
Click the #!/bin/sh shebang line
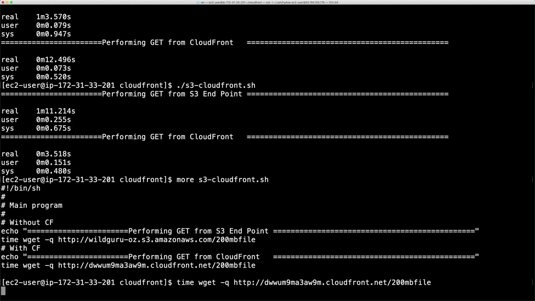[21, 188]
